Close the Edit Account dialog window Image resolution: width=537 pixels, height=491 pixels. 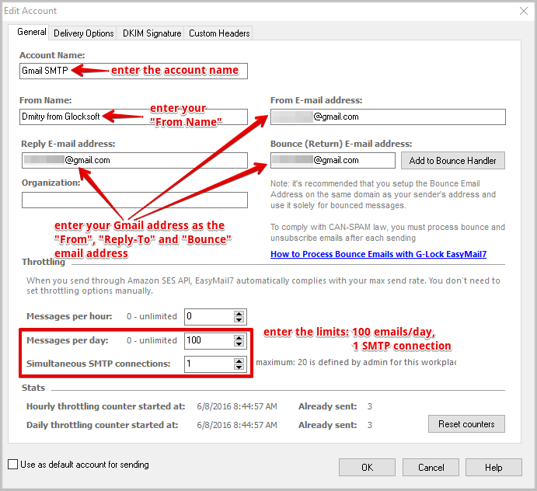(x=522, y=11)
